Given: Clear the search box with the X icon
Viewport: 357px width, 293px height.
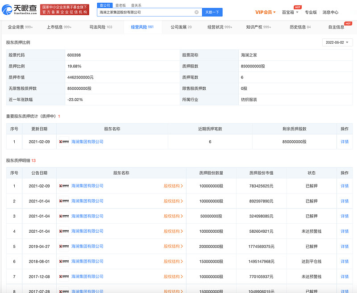Looking at the screenshot, I should pos(197,12).
